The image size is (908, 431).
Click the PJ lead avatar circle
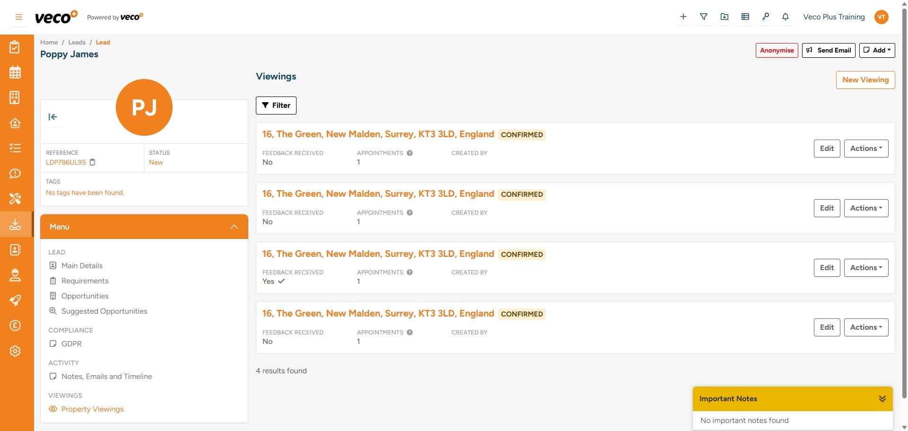[144, 107]
